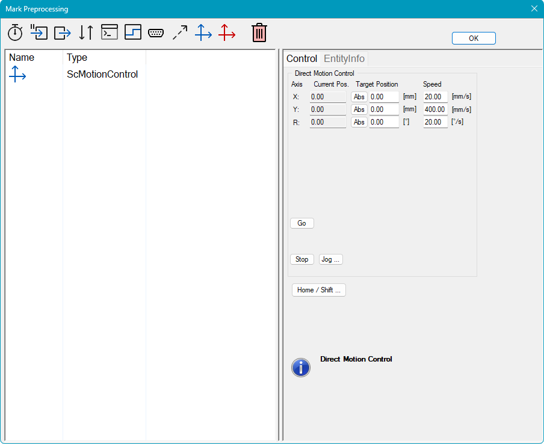Viewport: 544px width, 444px height.
Task: Click the Type column header
Action: pos(105,57)
